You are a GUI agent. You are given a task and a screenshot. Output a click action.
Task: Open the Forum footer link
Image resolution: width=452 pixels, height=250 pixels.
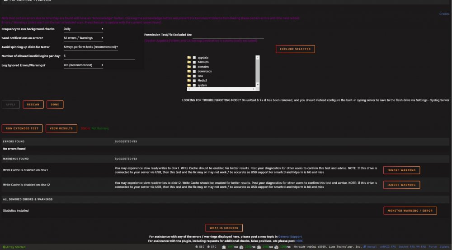pyautogui.click(x=433, y=247)
